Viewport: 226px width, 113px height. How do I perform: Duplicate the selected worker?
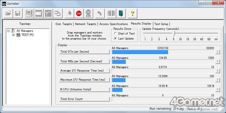click(58, 13)
